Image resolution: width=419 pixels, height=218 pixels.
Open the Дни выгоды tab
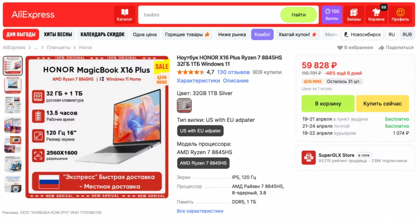(x=21, y=34)
